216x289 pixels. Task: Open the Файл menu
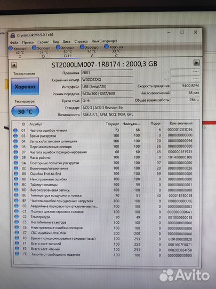click(14, 43)
